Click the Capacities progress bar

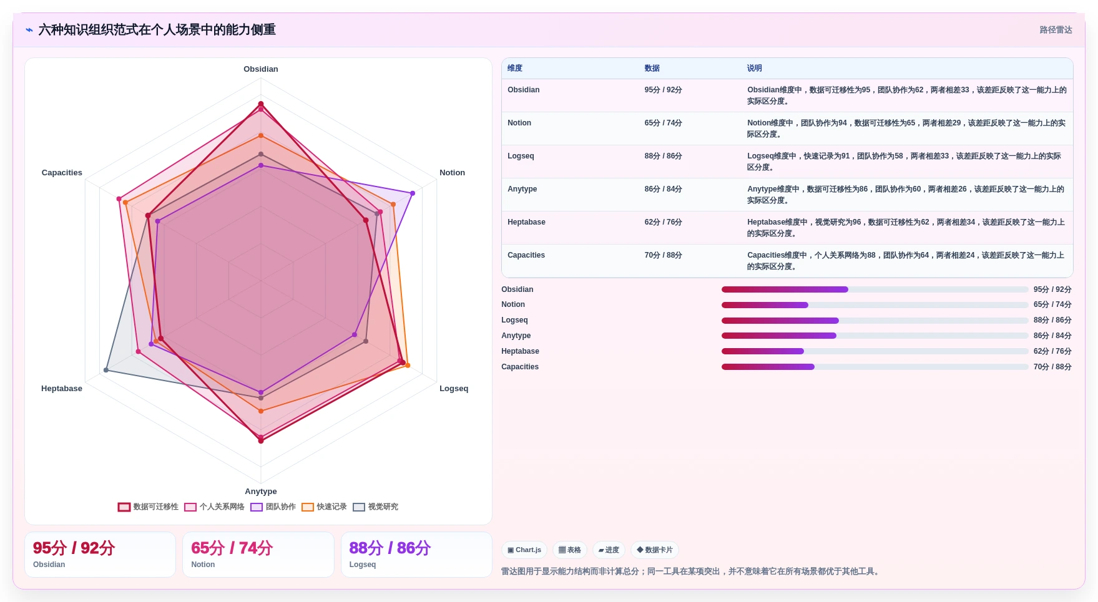875,367
